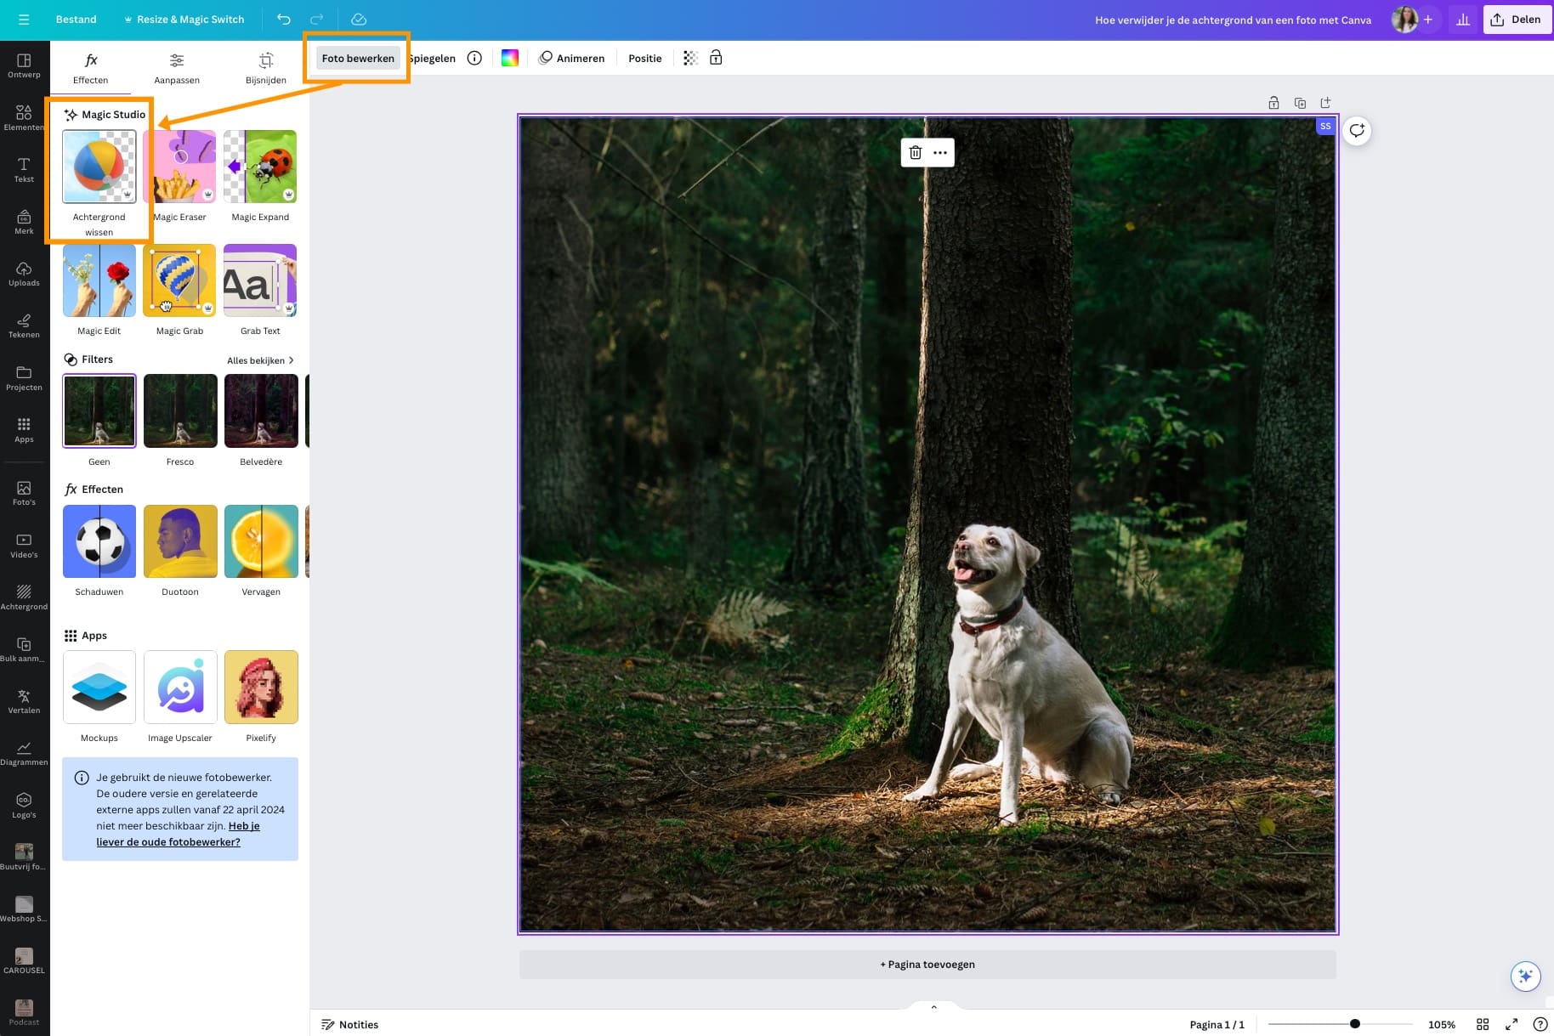The image size is (1554, 1036).
Task: Open the Foto's sidebar panel
Action: [x=24, y=493]
